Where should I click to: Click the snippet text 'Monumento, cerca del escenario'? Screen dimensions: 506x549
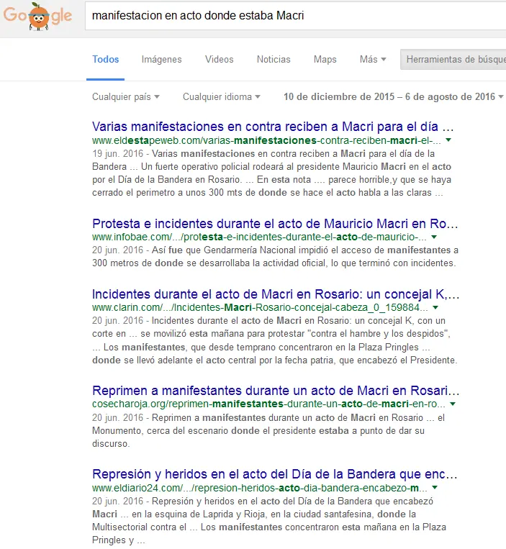click(258, 431)
